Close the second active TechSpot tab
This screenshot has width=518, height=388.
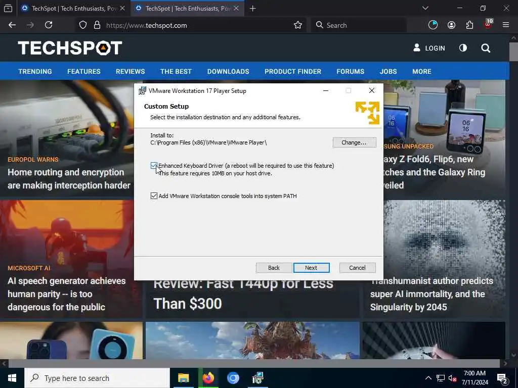tap(236, 8)
